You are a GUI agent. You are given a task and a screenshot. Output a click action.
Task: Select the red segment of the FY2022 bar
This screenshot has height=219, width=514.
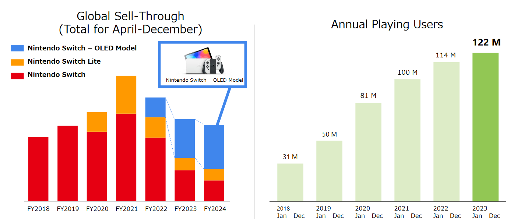click(x=155, y=169)
